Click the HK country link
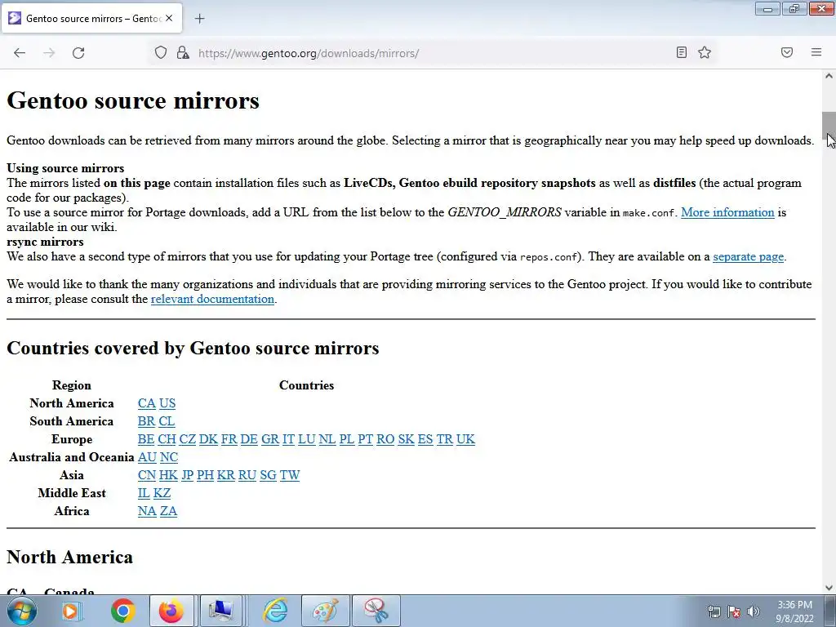This screenshot has height=627, width=836. point(168,475)
